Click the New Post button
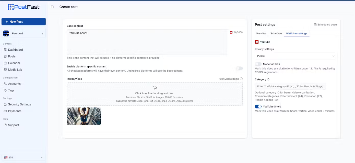355x163 pixels. pos(23,22)
